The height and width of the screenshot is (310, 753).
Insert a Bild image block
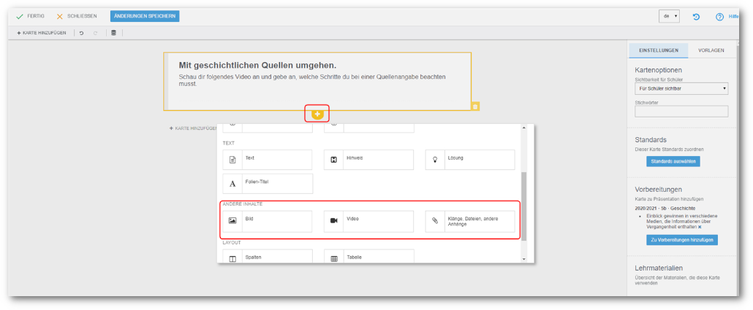pyautogui.click(x=267, y=221)
